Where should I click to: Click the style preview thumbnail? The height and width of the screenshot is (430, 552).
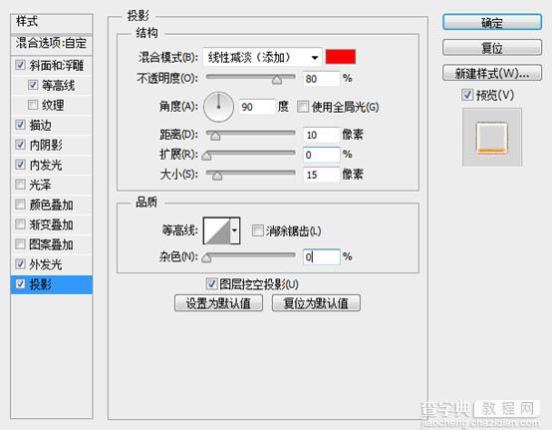(492, 138)
